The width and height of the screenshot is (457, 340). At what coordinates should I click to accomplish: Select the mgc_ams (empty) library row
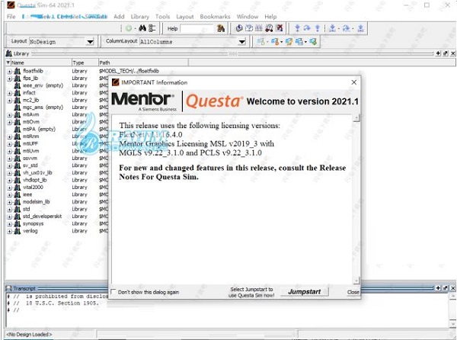coord(43,107)
